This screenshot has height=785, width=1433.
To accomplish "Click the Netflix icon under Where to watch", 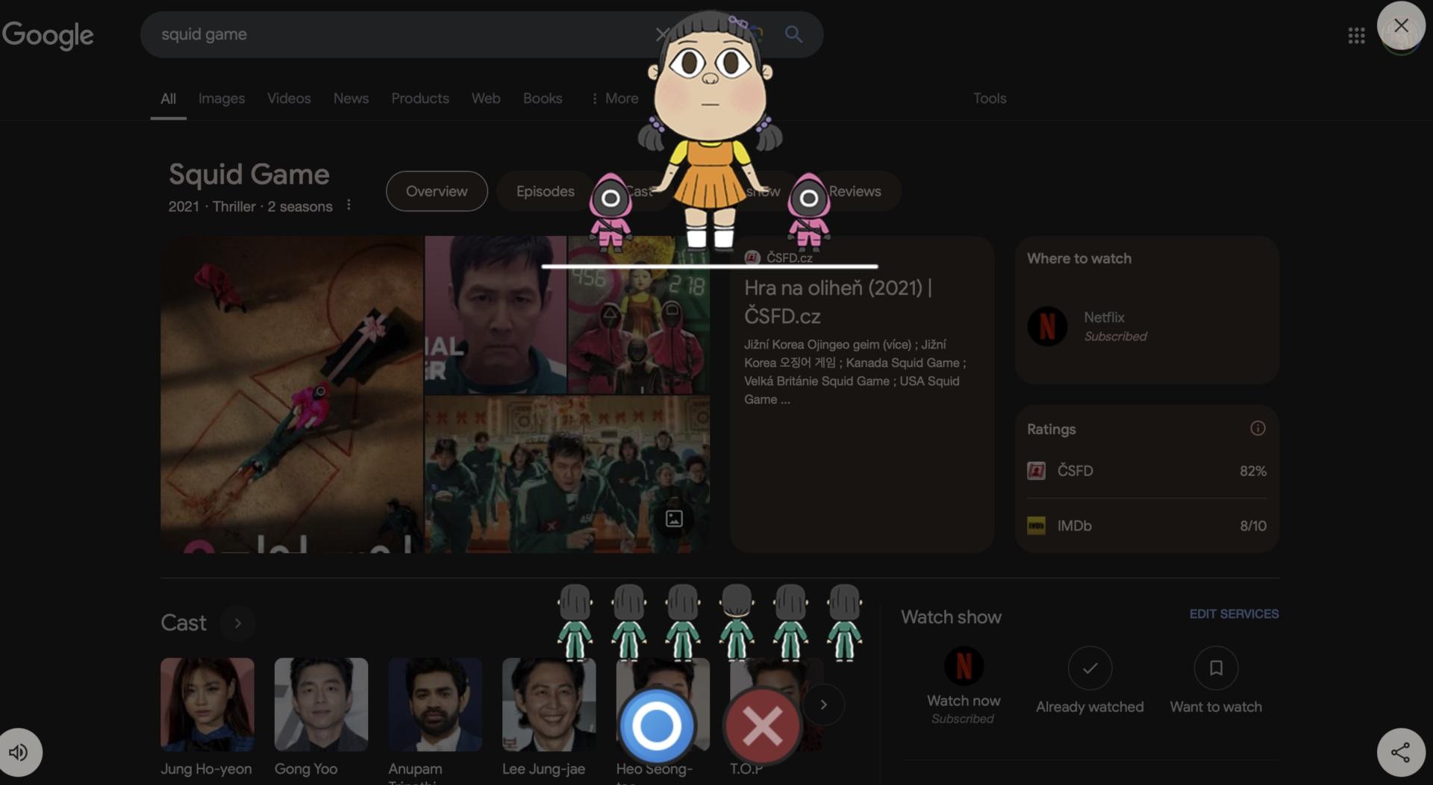I will [1047, 326].
